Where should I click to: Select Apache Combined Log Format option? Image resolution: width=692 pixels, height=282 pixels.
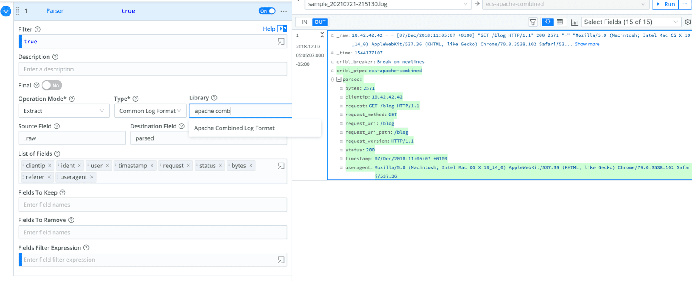(x=234, y=128)
